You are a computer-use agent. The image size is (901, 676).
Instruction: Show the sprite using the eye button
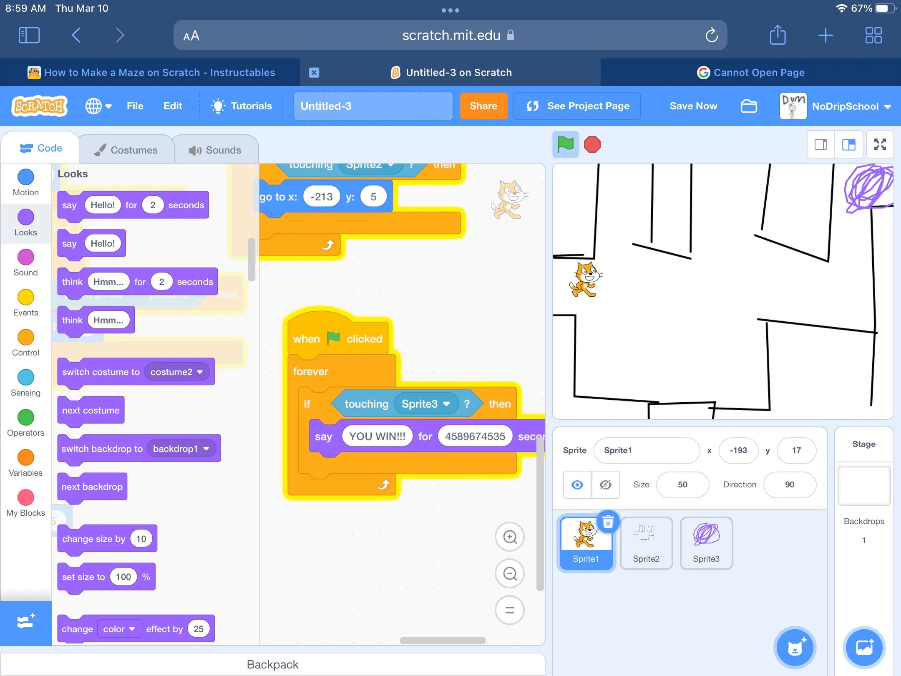[x=577, y=484]
